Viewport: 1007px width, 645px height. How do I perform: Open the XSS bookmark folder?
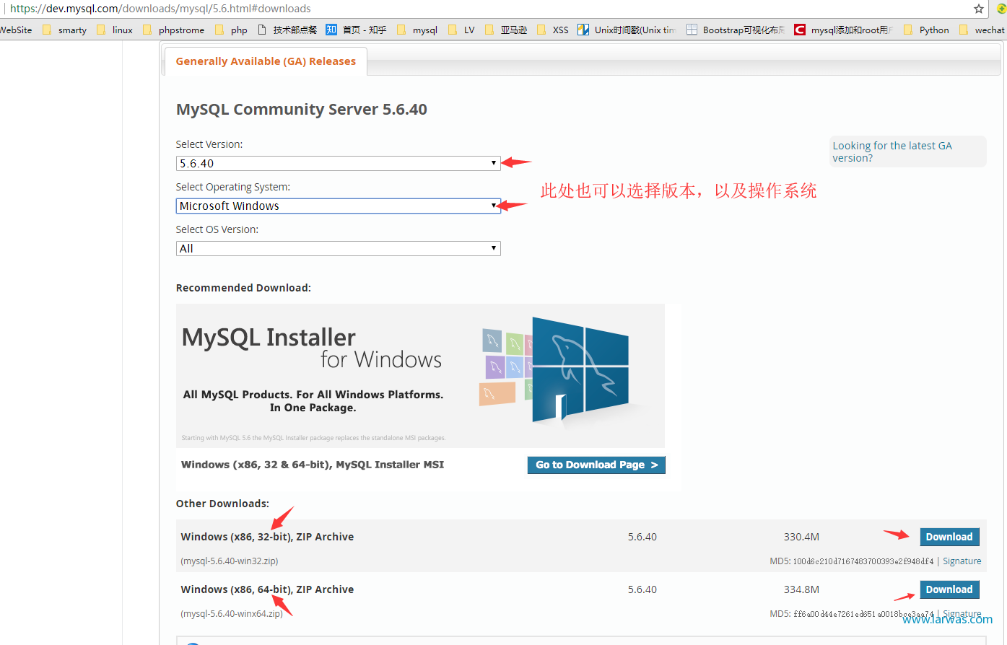[553, 30]
